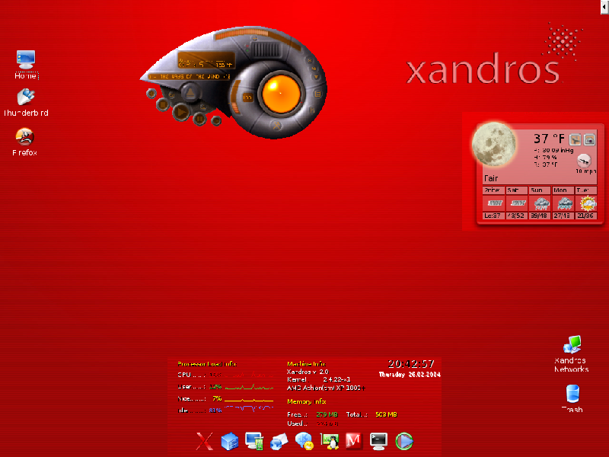Viewport: 609px width, 457px height.
Task: Click the pause button on media player
Action: point(199,119)
